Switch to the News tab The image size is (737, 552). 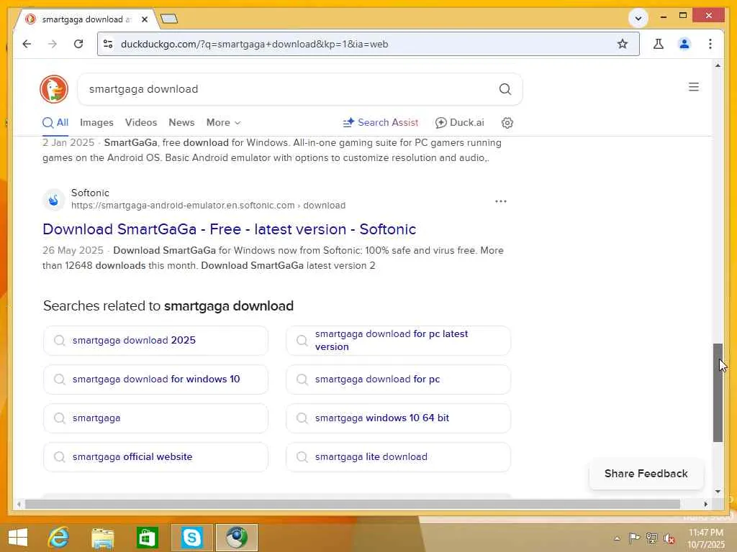181,122
